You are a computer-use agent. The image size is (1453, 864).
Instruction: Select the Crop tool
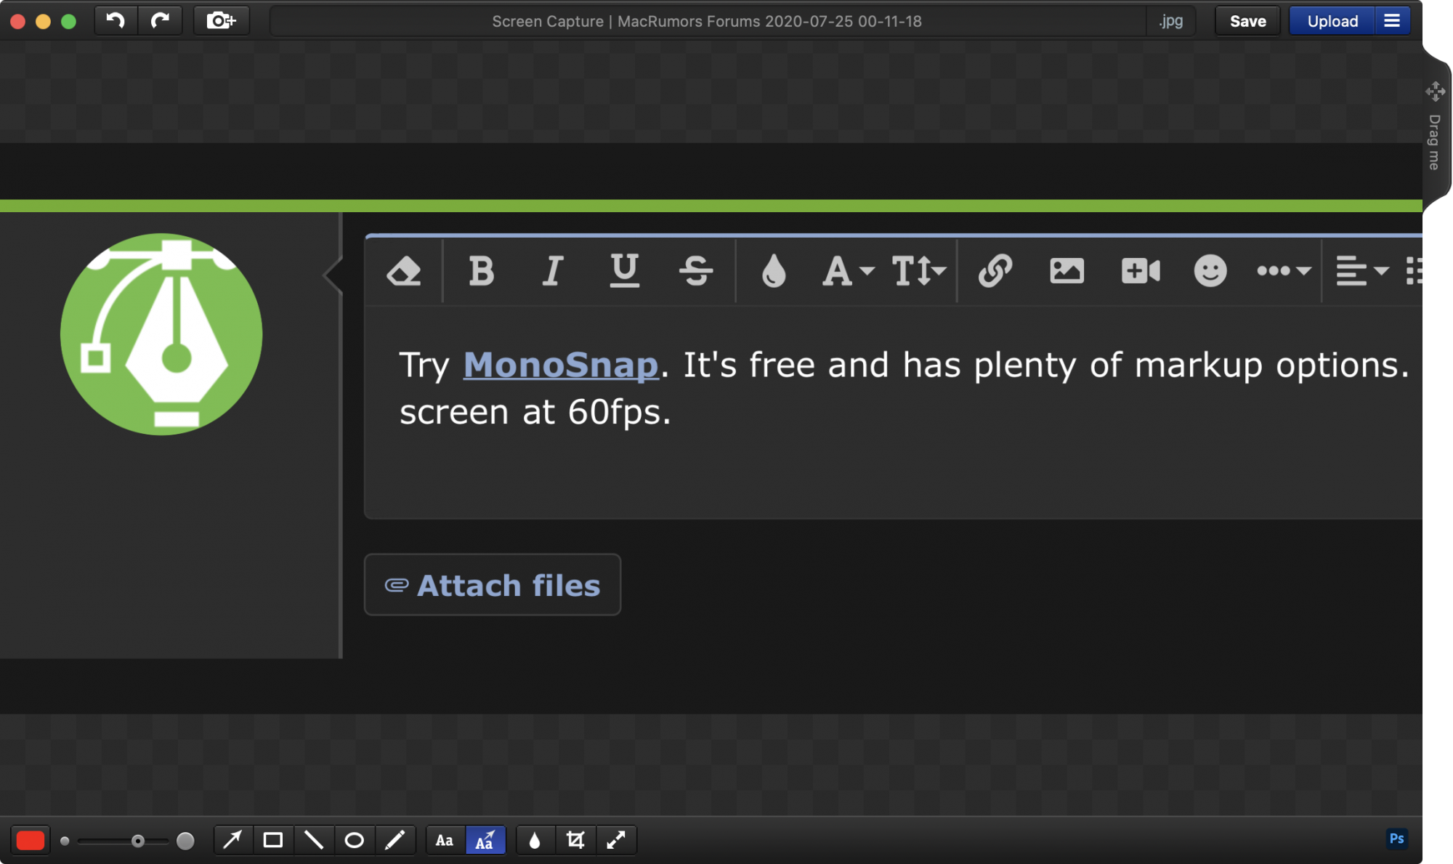(575, 840)
